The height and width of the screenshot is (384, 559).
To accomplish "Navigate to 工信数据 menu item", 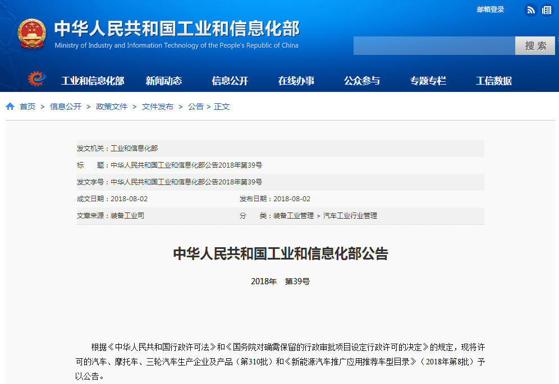I will pyautogui.click(x=494, y=81).
